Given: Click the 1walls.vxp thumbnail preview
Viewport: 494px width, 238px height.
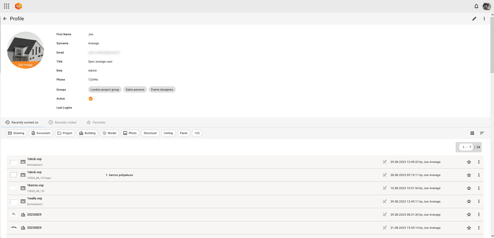Looking at the screenshot, I should coord(13,201).
